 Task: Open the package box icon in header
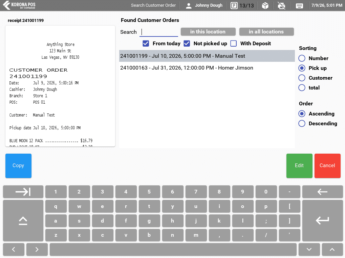265,5
